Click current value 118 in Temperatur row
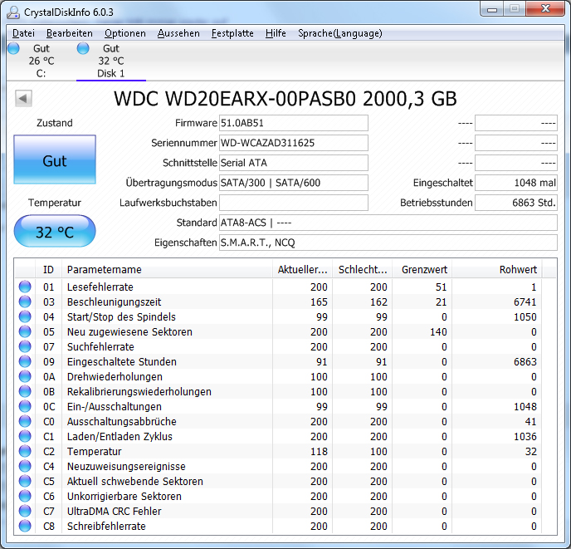This screenshot has height=549, width=571. click(319, 451)
